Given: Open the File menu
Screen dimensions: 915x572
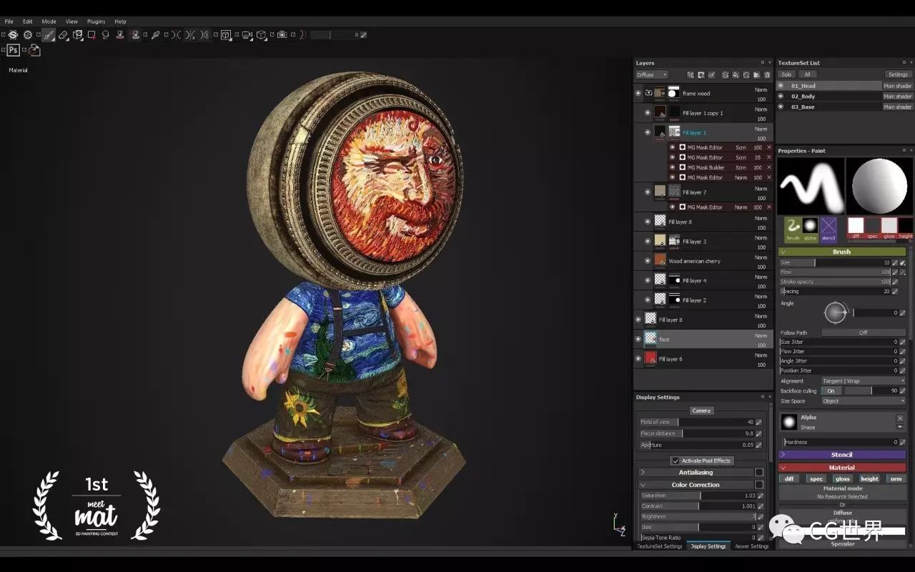Looking at the screenshot, I should (9, 21).
